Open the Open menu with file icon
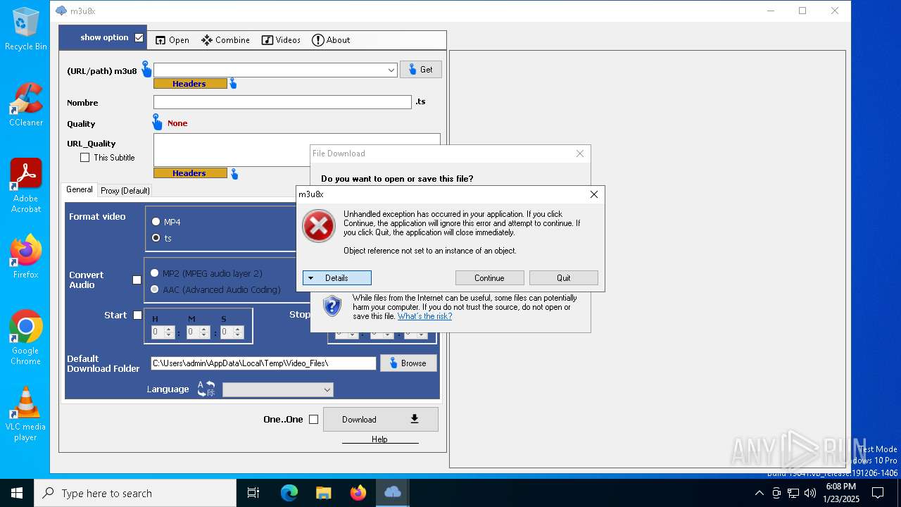The height and width of the screenshot is (507, 901). pyautogui.click(x=172, y=40)
